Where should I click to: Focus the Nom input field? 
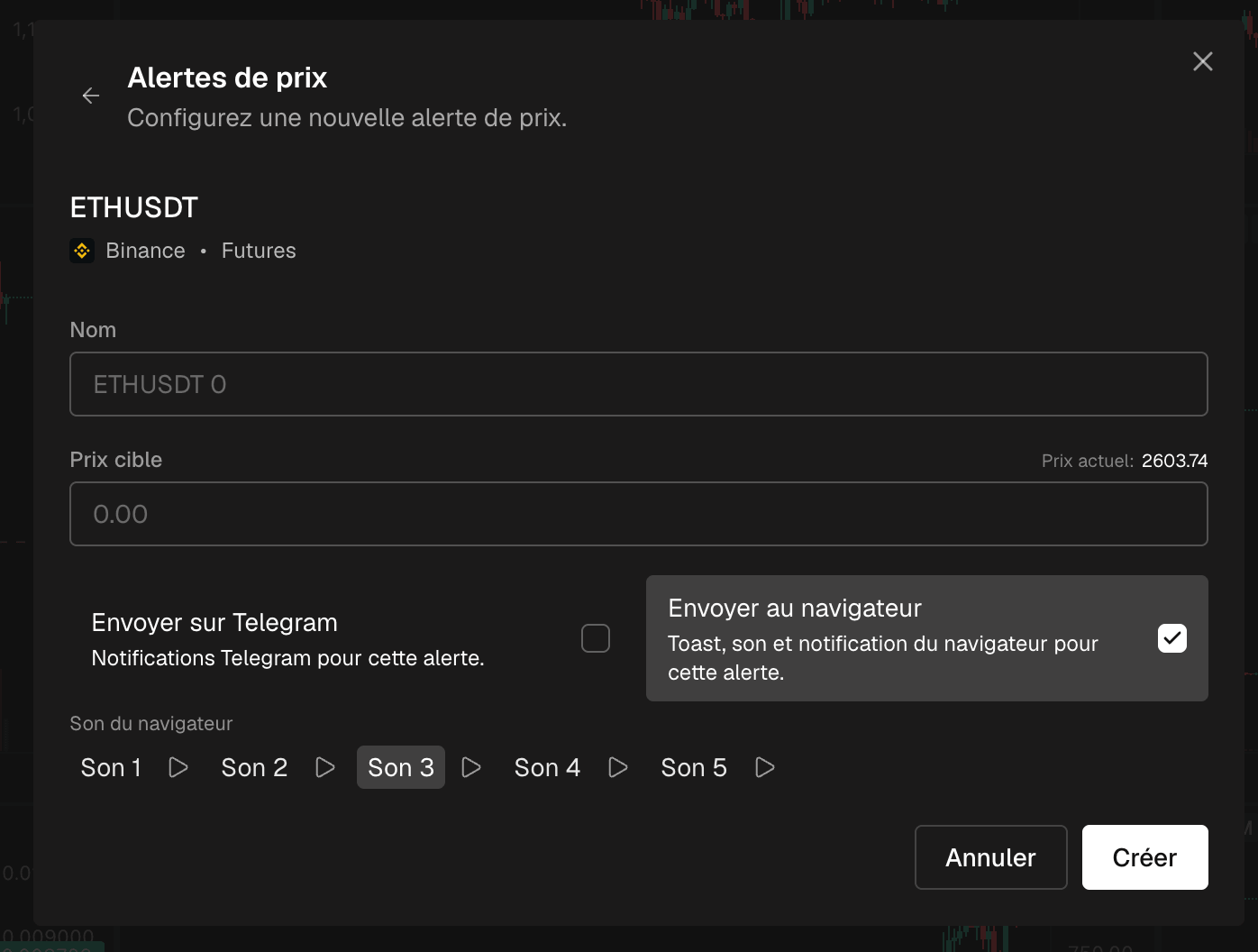click(639, 384)
